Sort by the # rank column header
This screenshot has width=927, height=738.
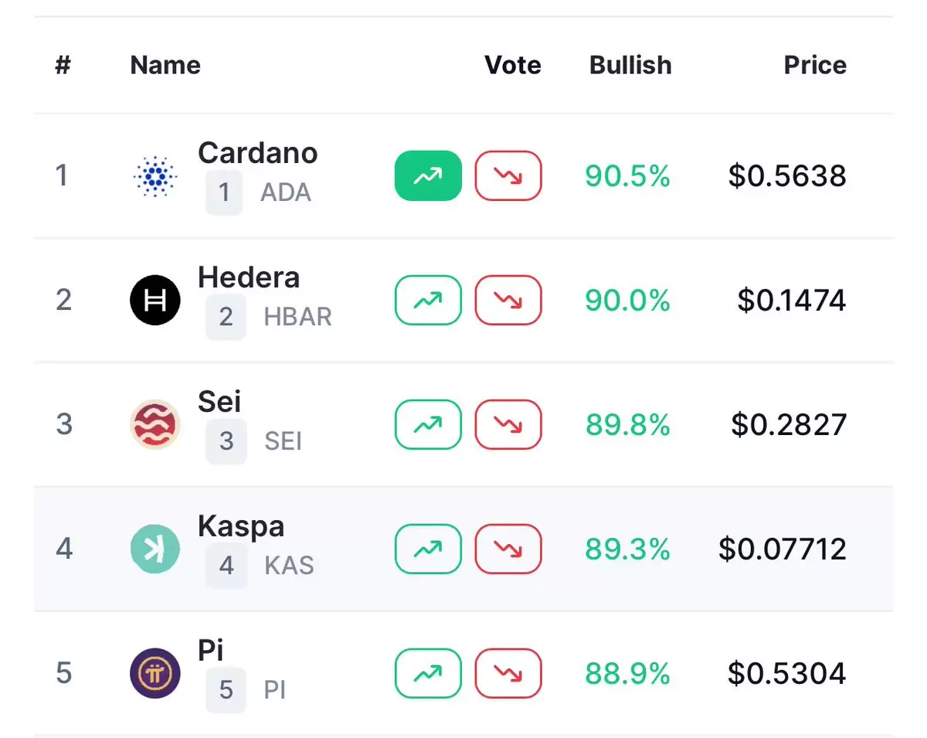(x=63, y=65)
